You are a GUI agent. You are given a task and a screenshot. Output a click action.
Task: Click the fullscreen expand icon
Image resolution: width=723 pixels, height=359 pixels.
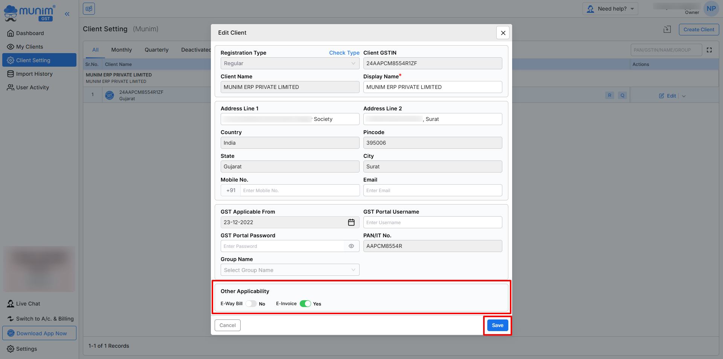(709, 50)
